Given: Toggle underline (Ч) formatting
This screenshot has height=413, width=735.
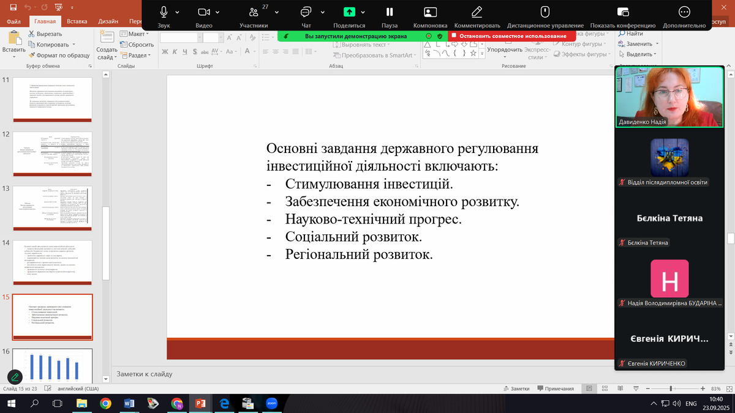Looking at the screenshot, I should click(x=186, y=52).
